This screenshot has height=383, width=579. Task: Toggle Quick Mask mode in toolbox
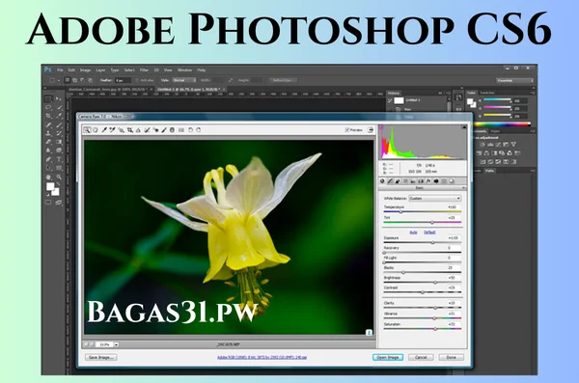[48, 203]
